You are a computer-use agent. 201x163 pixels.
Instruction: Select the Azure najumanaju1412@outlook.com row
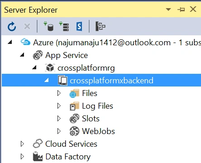pyautogui.click(x=101, y=43)
